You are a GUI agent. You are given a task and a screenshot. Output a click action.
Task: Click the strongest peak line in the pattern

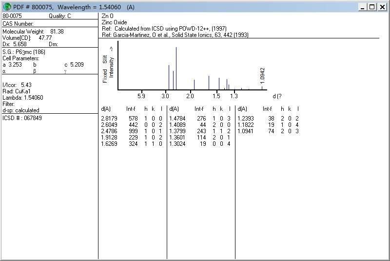point(176,68)
